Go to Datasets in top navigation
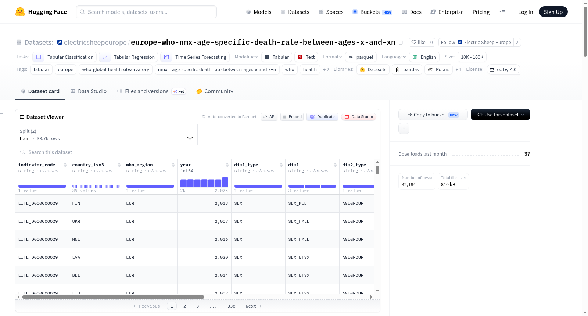 (295, 12)
